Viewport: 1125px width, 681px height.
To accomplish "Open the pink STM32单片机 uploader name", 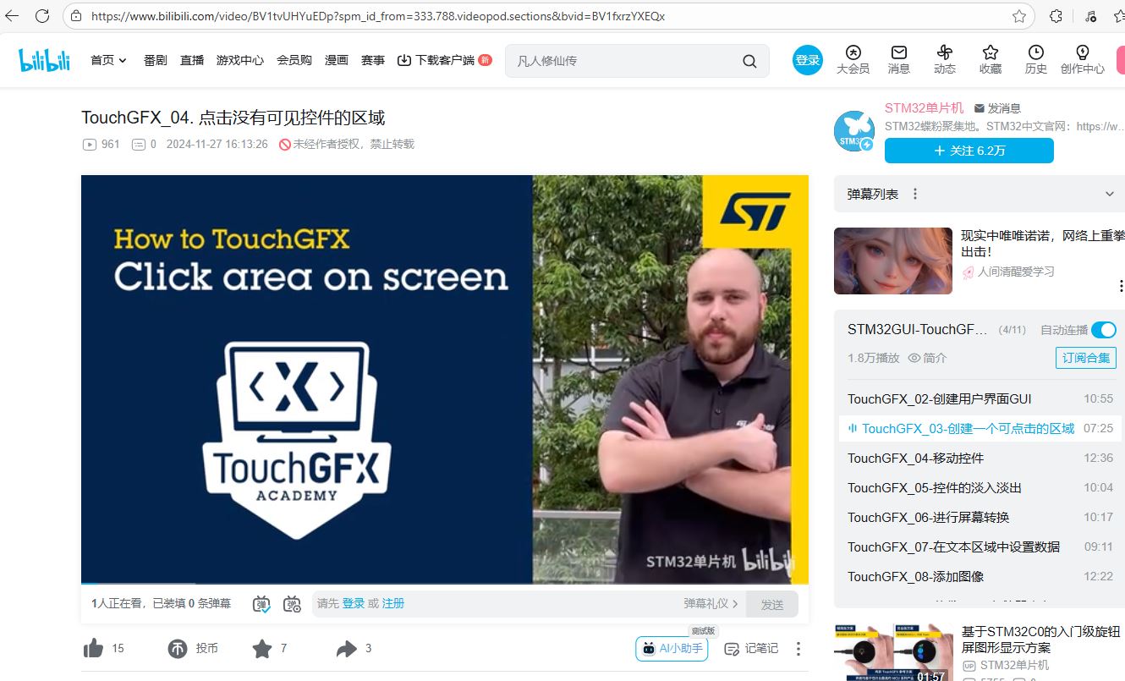I will point(925,108).
